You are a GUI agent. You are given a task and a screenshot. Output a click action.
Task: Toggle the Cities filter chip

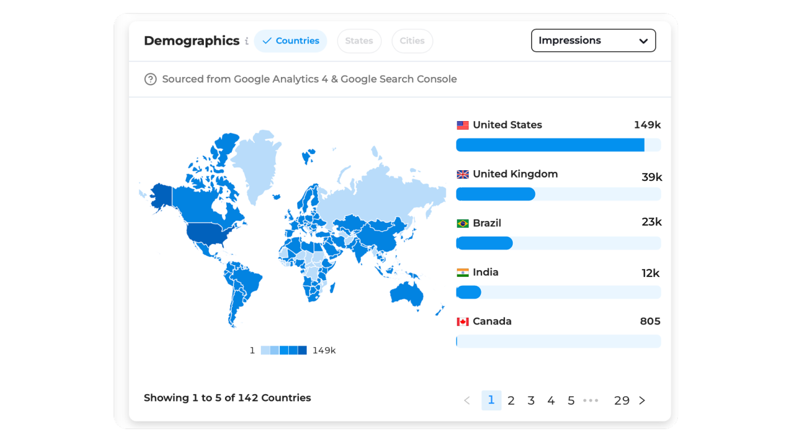(412, 41)
